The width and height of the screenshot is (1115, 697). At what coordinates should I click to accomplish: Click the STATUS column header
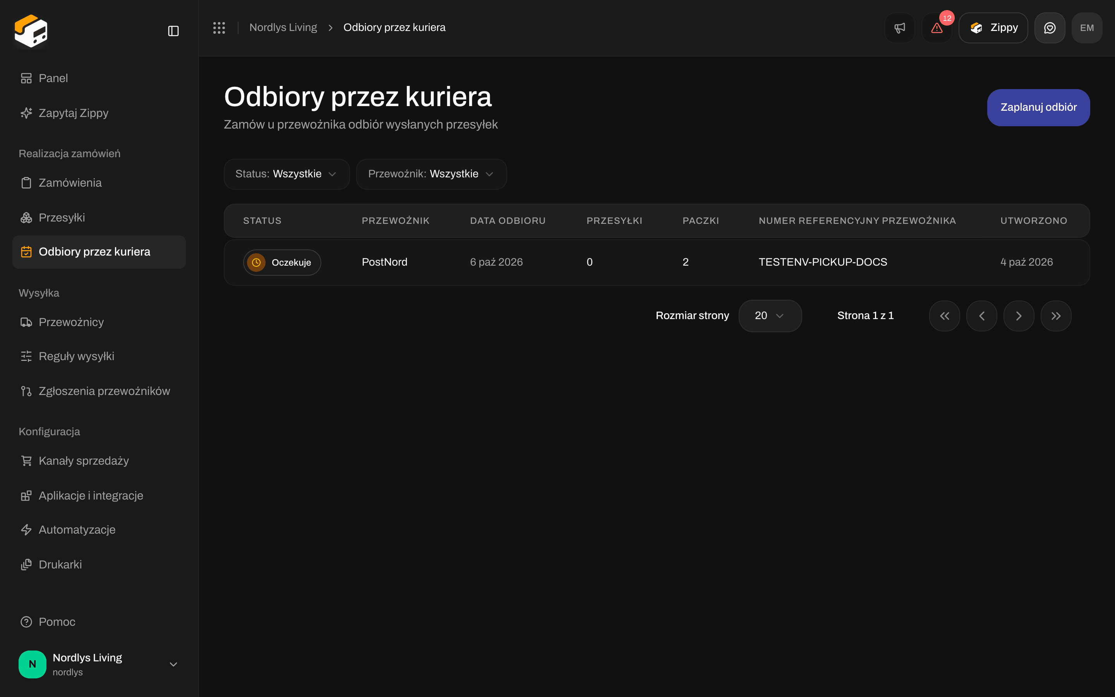[262, 221]
